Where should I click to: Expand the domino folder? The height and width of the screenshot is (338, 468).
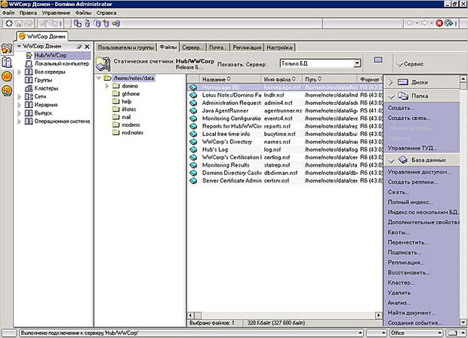[x=107, y=86]
